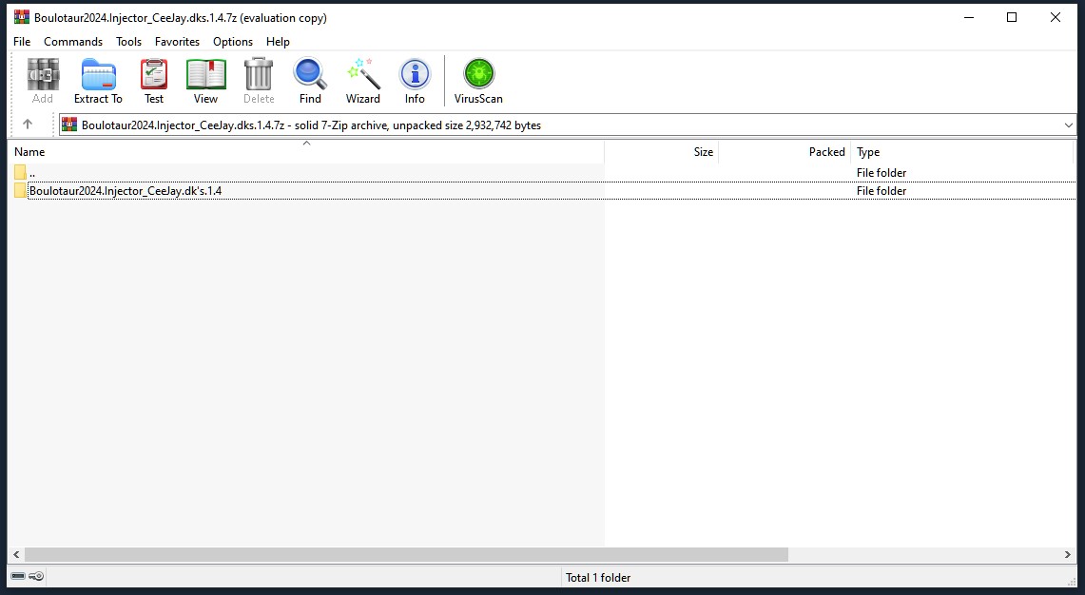Sort by the Name column header
This screenshot has height=595, width=1085.
click(306, 151)
